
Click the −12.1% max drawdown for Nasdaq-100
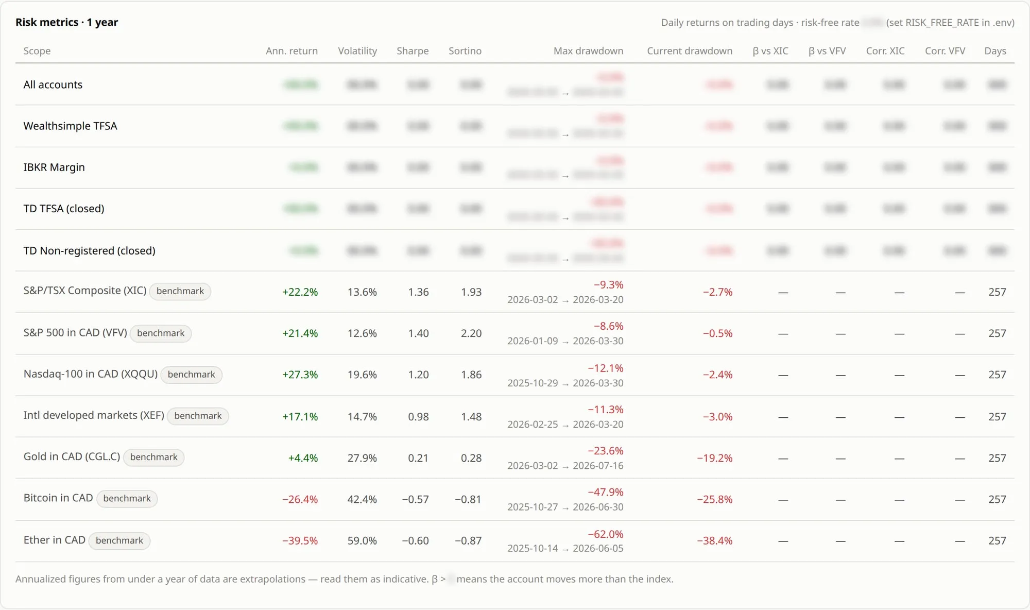tap(605, 368)
